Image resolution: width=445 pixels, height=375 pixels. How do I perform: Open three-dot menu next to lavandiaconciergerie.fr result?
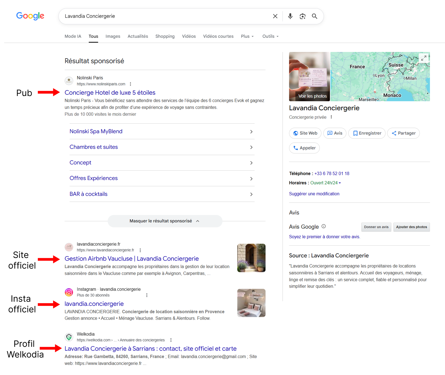tap(140, 250)
